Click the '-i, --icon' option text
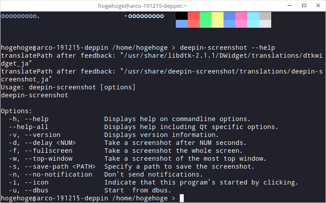326x203 pixels. coord(29,182)
